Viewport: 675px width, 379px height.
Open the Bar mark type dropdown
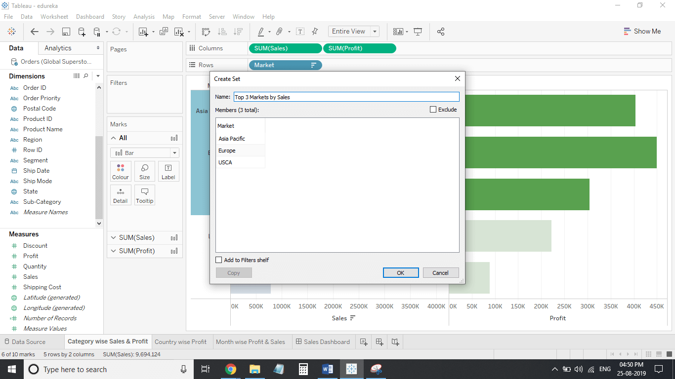174,152
